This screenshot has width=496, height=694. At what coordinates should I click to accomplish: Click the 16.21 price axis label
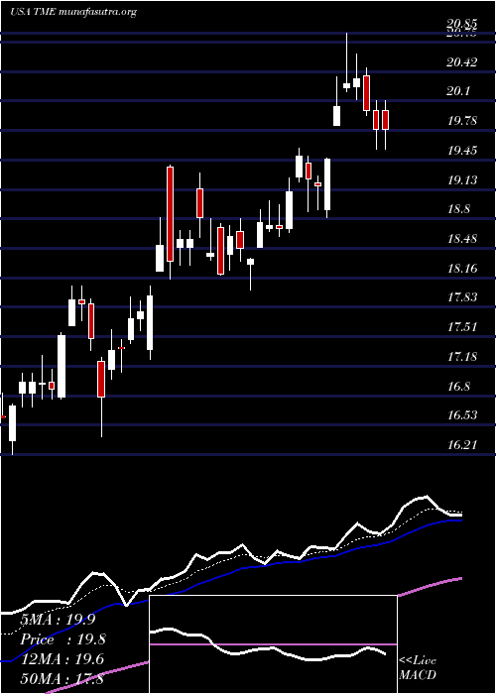click(x=462, y=444)
